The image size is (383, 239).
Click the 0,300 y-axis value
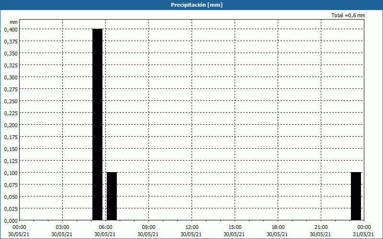point(11,77)
